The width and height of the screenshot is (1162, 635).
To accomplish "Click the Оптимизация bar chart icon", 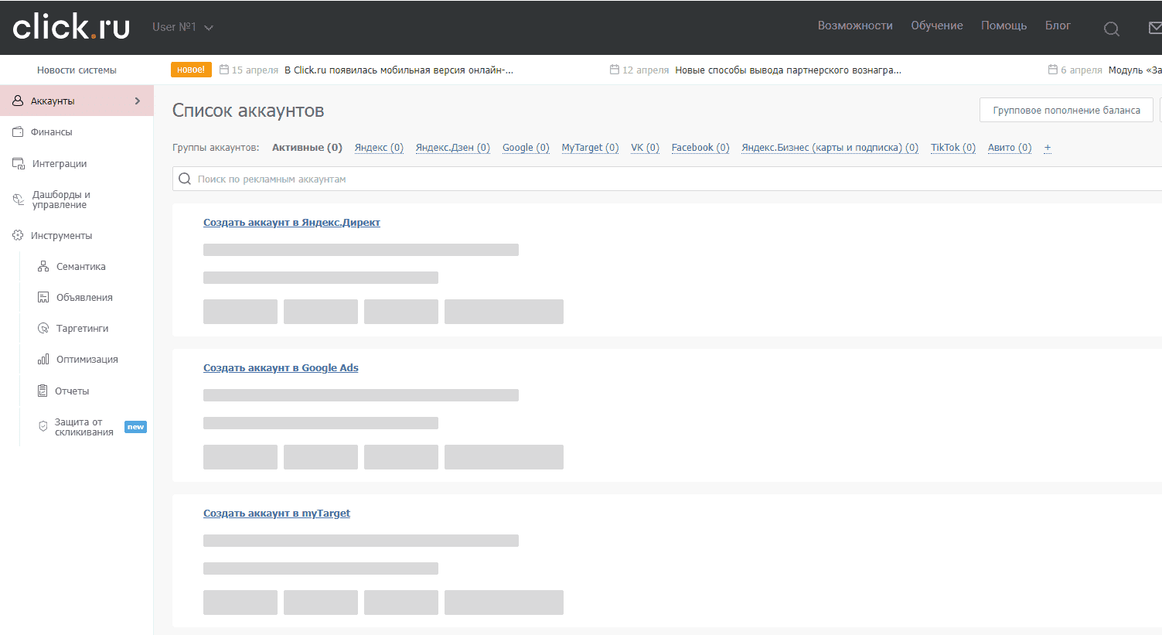I will 43,359.
